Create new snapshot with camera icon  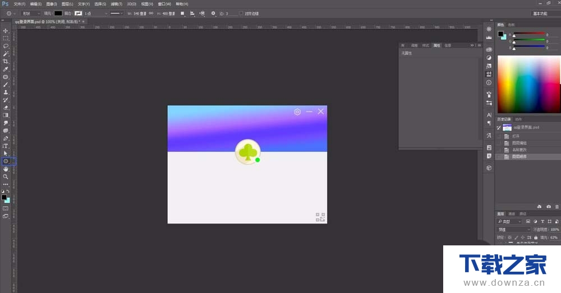tap(549, 207)
